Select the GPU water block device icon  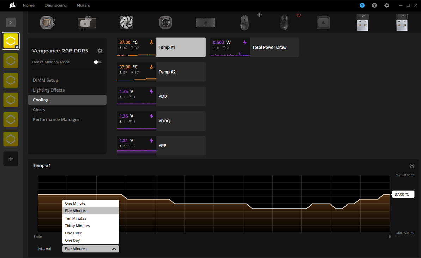pyautogui.click(x=87, y=22)
